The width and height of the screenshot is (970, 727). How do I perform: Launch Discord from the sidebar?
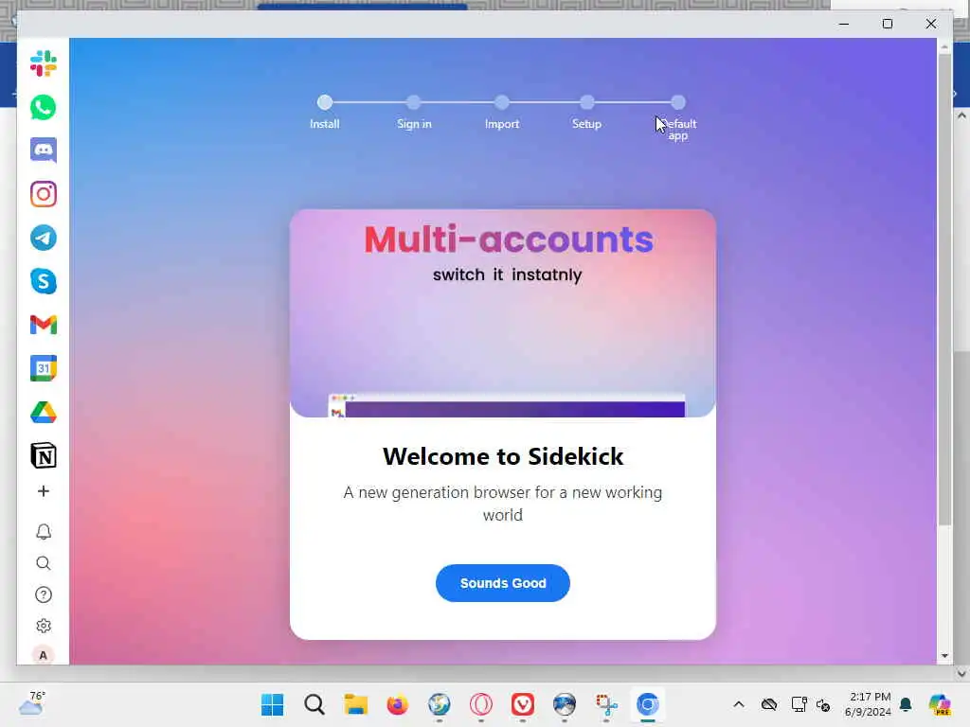point(44,151)
